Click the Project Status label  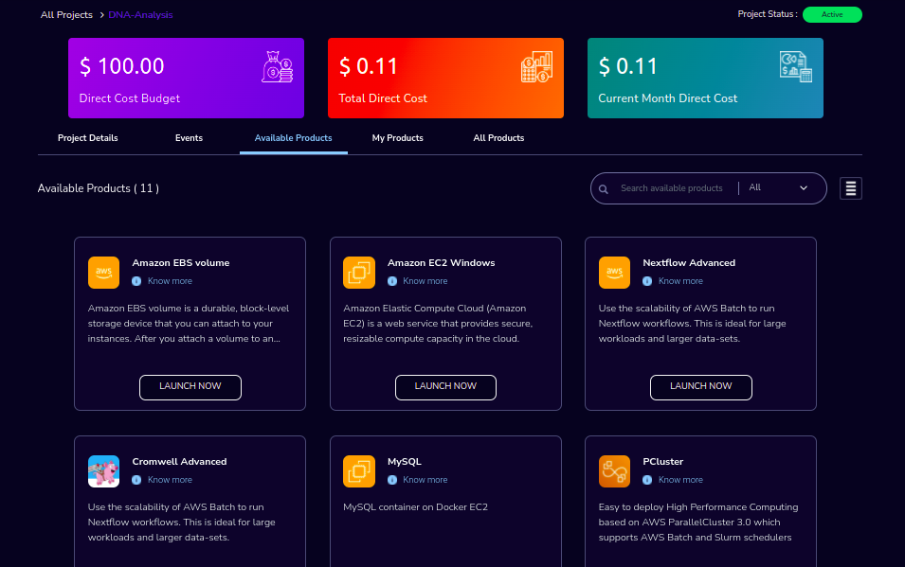click(x=768, y=14)
